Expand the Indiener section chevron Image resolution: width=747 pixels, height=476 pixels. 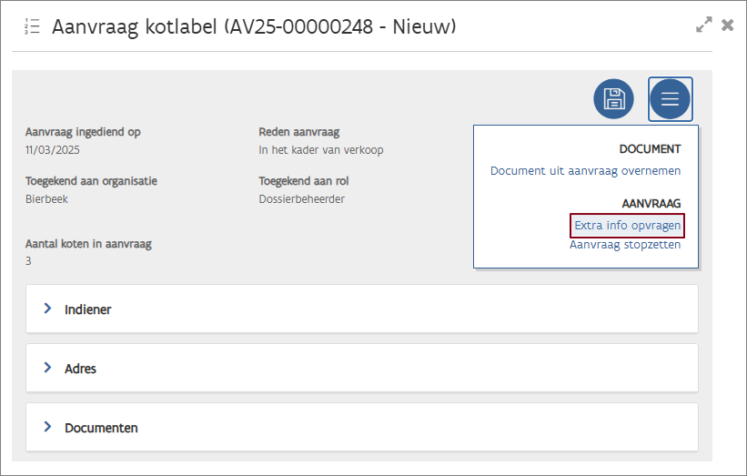pos(48,309)
